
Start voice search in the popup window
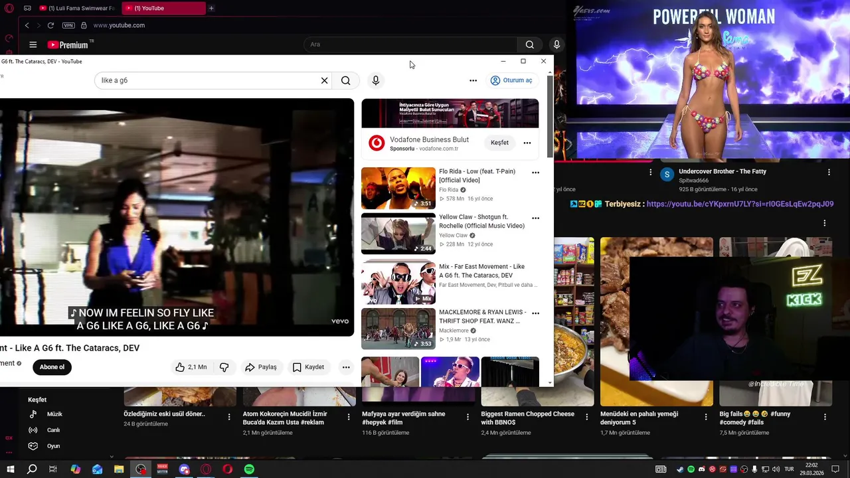pyautogui.click(x=375, y=80)
